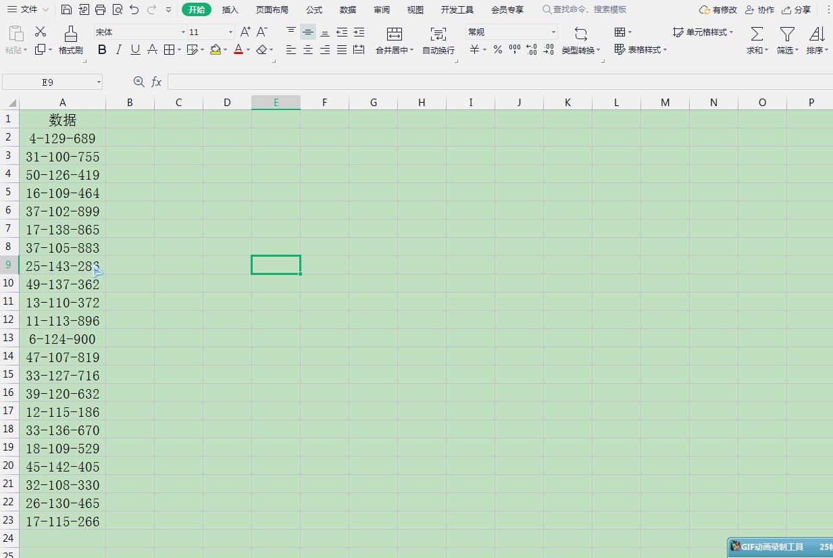Select the Format Painter (格式刷) tool
Viewport: 833px width, 558px height.
coord(70,41)
